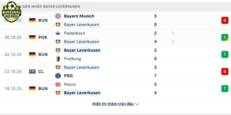Image resolution: width=231 pixels, height=115 pixels.
Task: Click the red B result badge for PSG match
Action: 225,71
